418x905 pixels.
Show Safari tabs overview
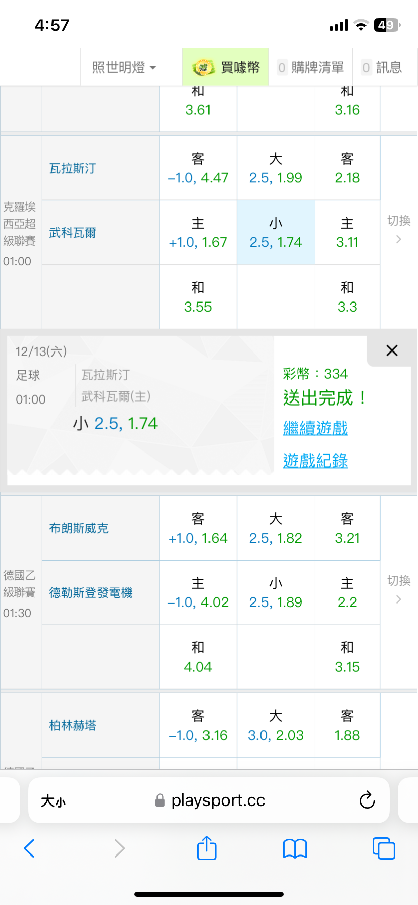(383, 848)
